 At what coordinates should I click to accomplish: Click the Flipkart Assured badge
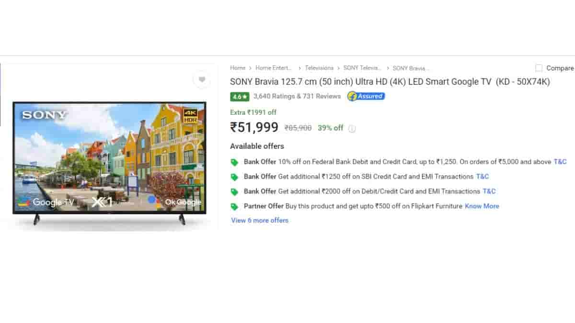366,96
